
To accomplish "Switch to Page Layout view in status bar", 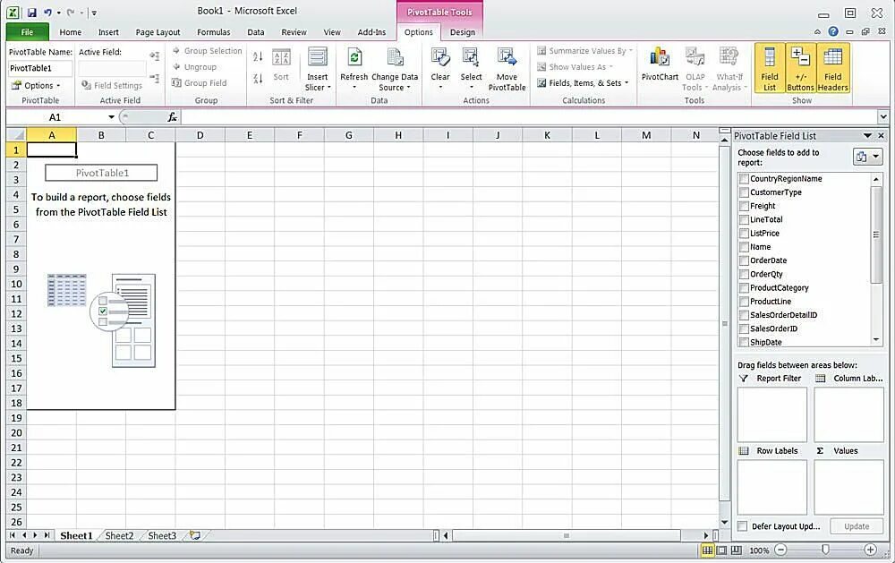I will coord(721,550).
